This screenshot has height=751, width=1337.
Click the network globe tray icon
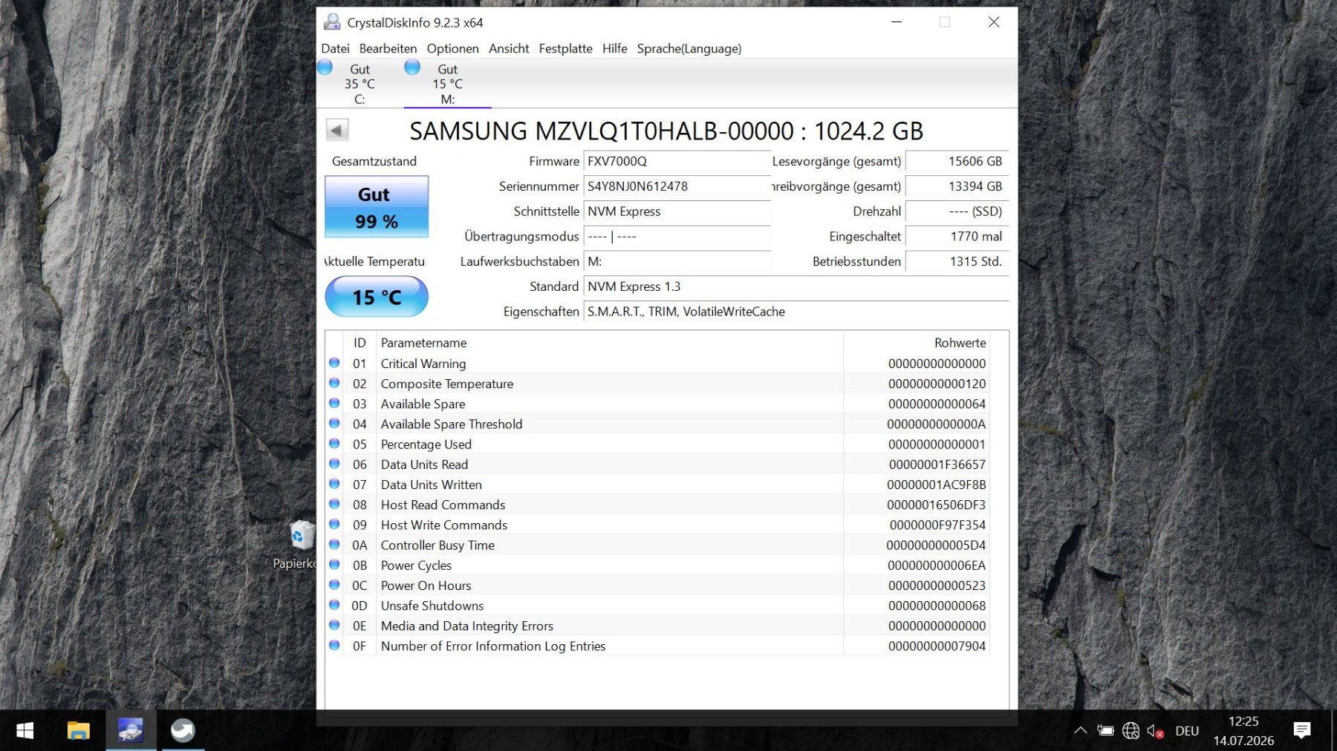1131,731
